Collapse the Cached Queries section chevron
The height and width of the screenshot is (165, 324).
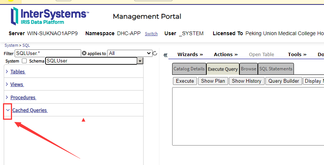[8, 110]
